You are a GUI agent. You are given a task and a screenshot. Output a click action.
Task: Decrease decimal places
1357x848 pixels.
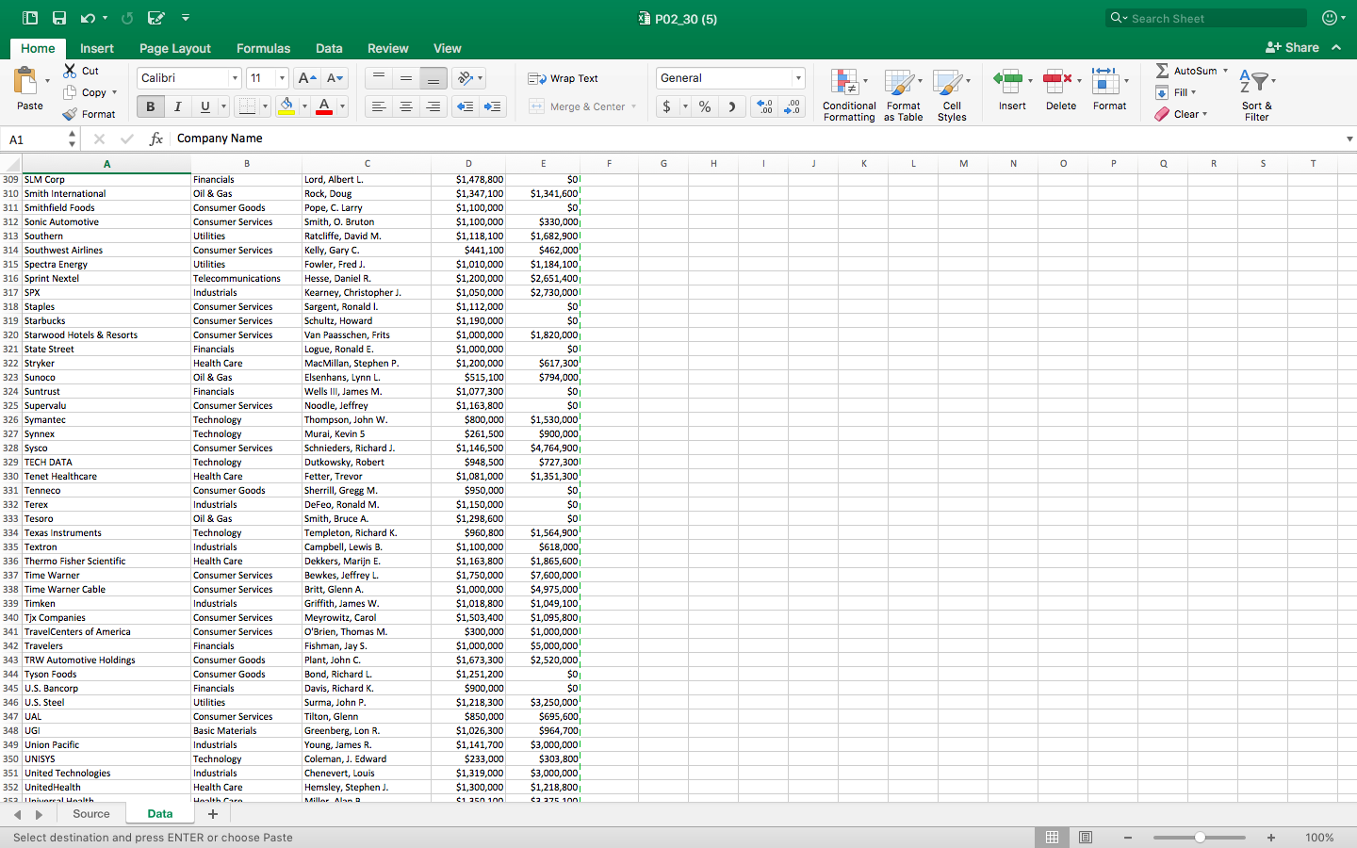[793, 106]
